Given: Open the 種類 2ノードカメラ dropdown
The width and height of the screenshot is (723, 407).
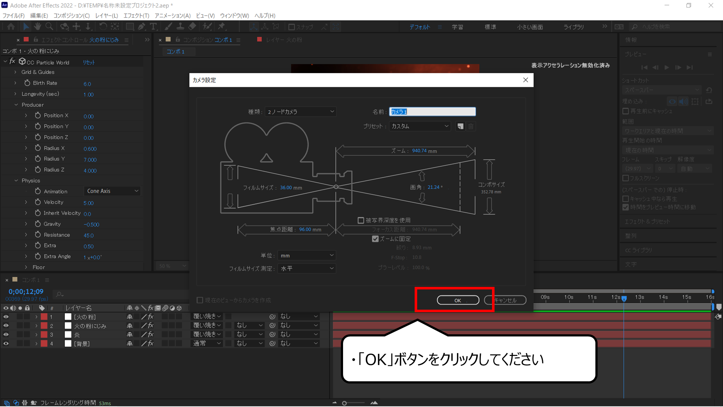Looking at the screenshot, I should coord(300,112).
